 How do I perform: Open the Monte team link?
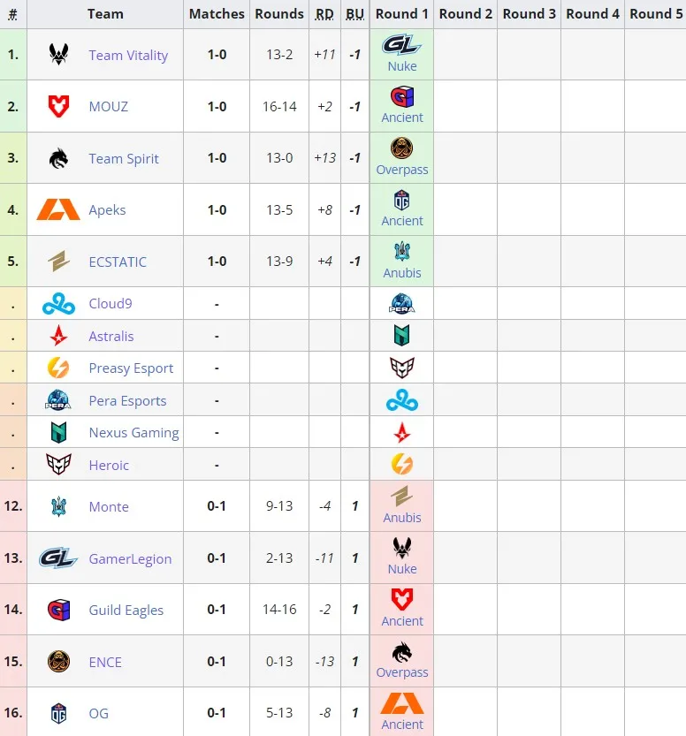109,507
